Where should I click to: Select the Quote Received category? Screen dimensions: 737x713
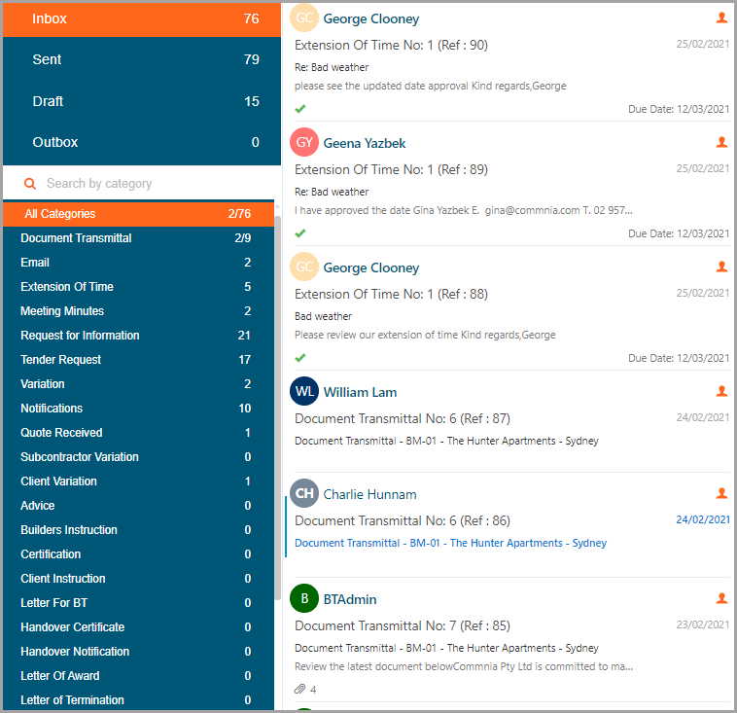click(x=138, y=433)
